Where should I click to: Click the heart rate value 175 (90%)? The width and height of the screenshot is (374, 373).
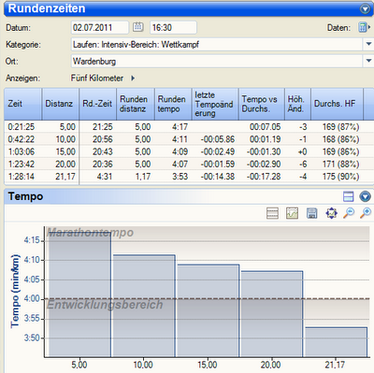point(340,177)
